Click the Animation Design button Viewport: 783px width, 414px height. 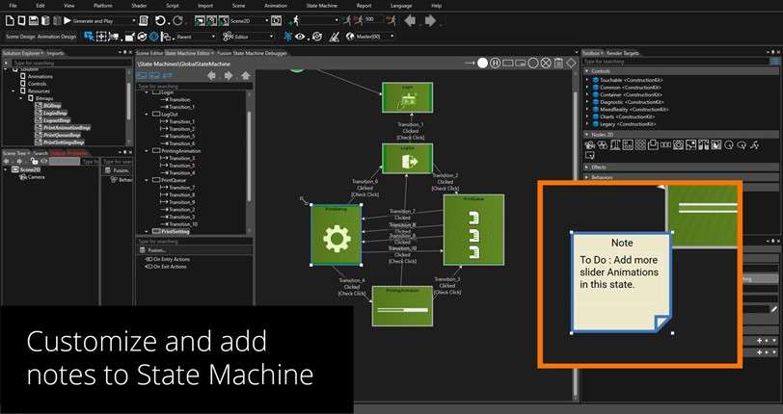[x=59, y=37]
